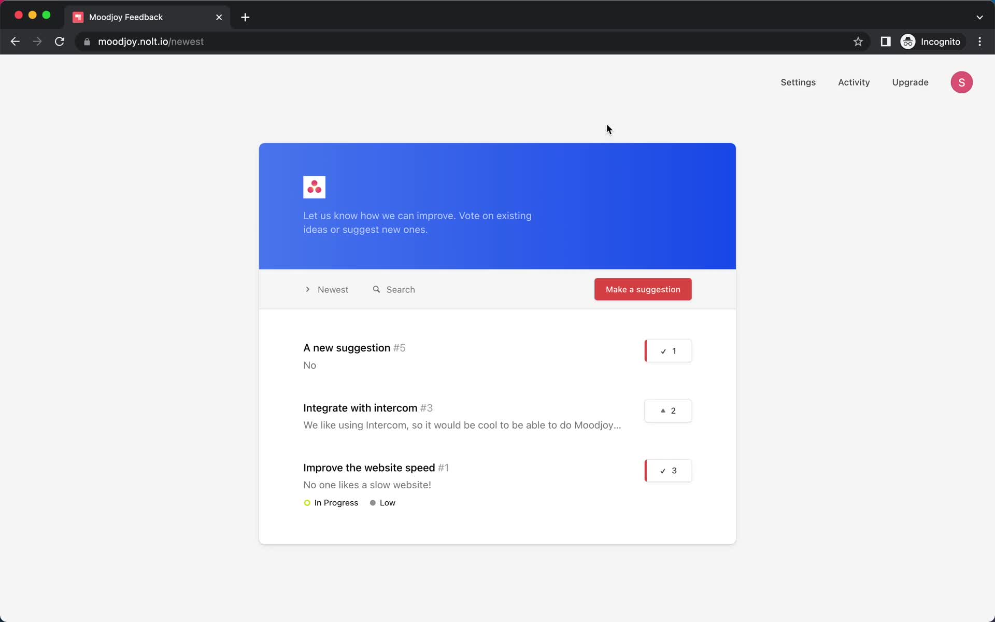The image size is (995, 622).
Task: Click the user avatar icon top right
Action: (x=962, y=82)
